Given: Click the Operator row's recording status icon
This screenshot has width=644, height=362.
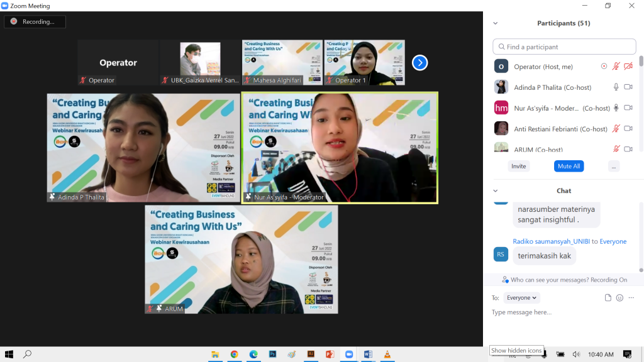Looking at the screenshot, I should click(x=604, y=66).
